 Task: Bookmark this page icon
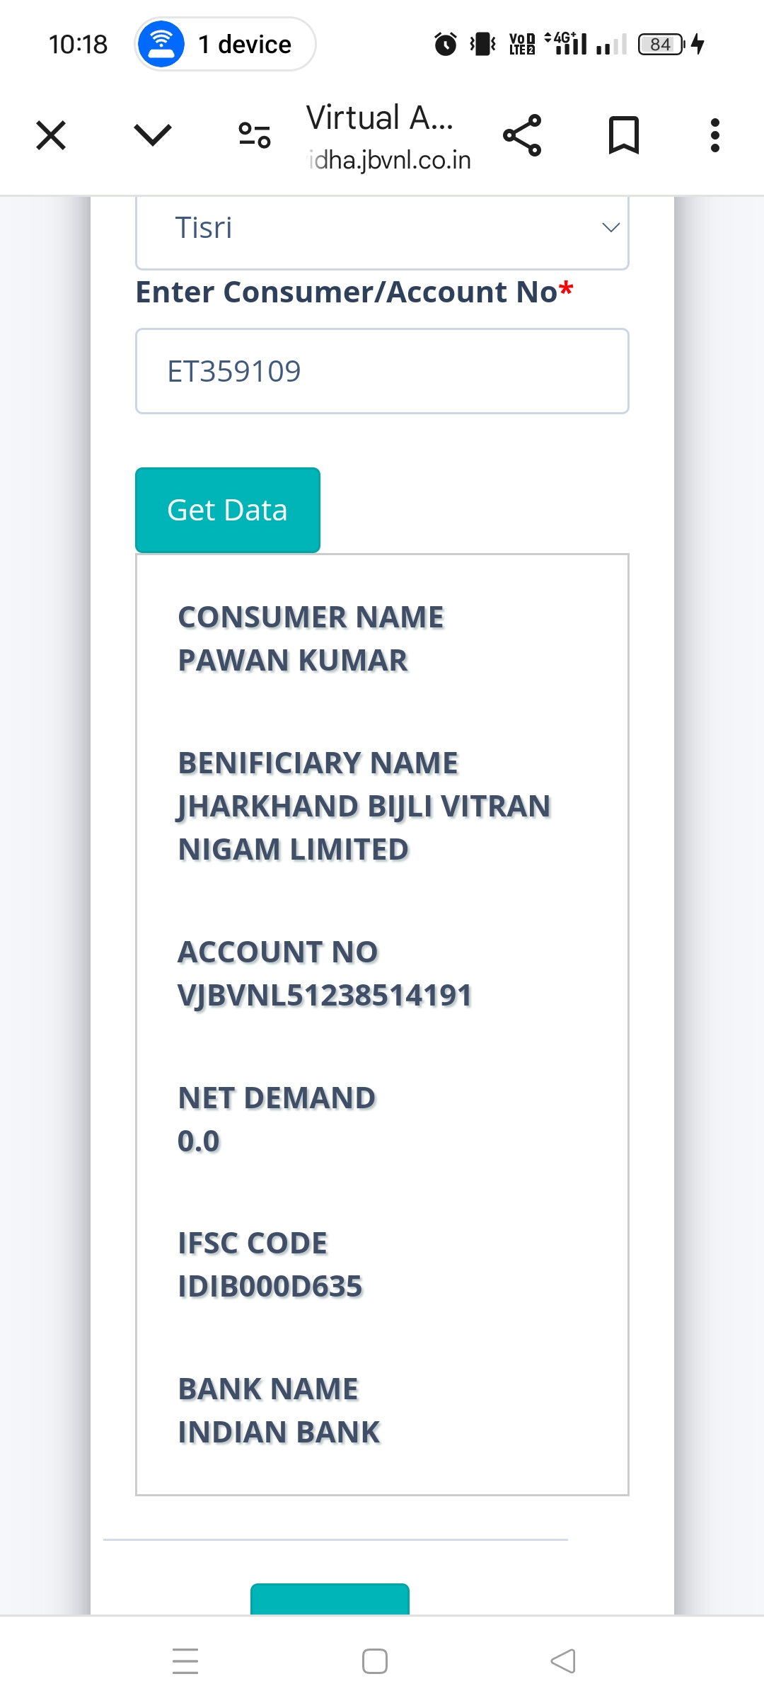(624, 135)
